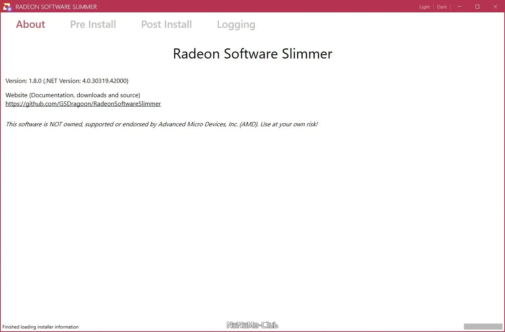This screenshot has height=332, width=505.
Task: Click the 'Radeon Software Slimmer' heading
Action: pos(252,54)
